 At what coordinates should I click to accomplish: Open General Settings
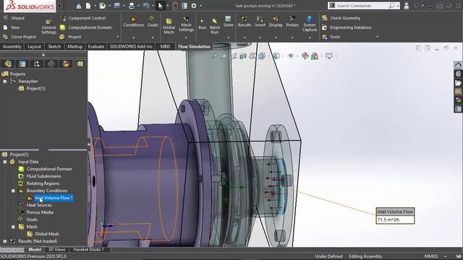point(48,26)
